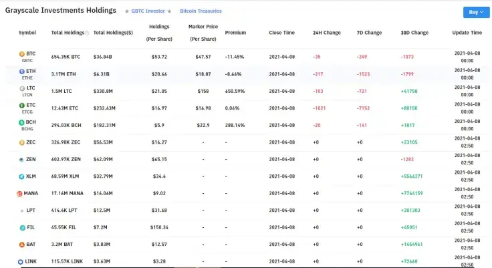The image size is (492, 268).
Task: Click the Filecoin FIL icon
Action: (22, 227)
